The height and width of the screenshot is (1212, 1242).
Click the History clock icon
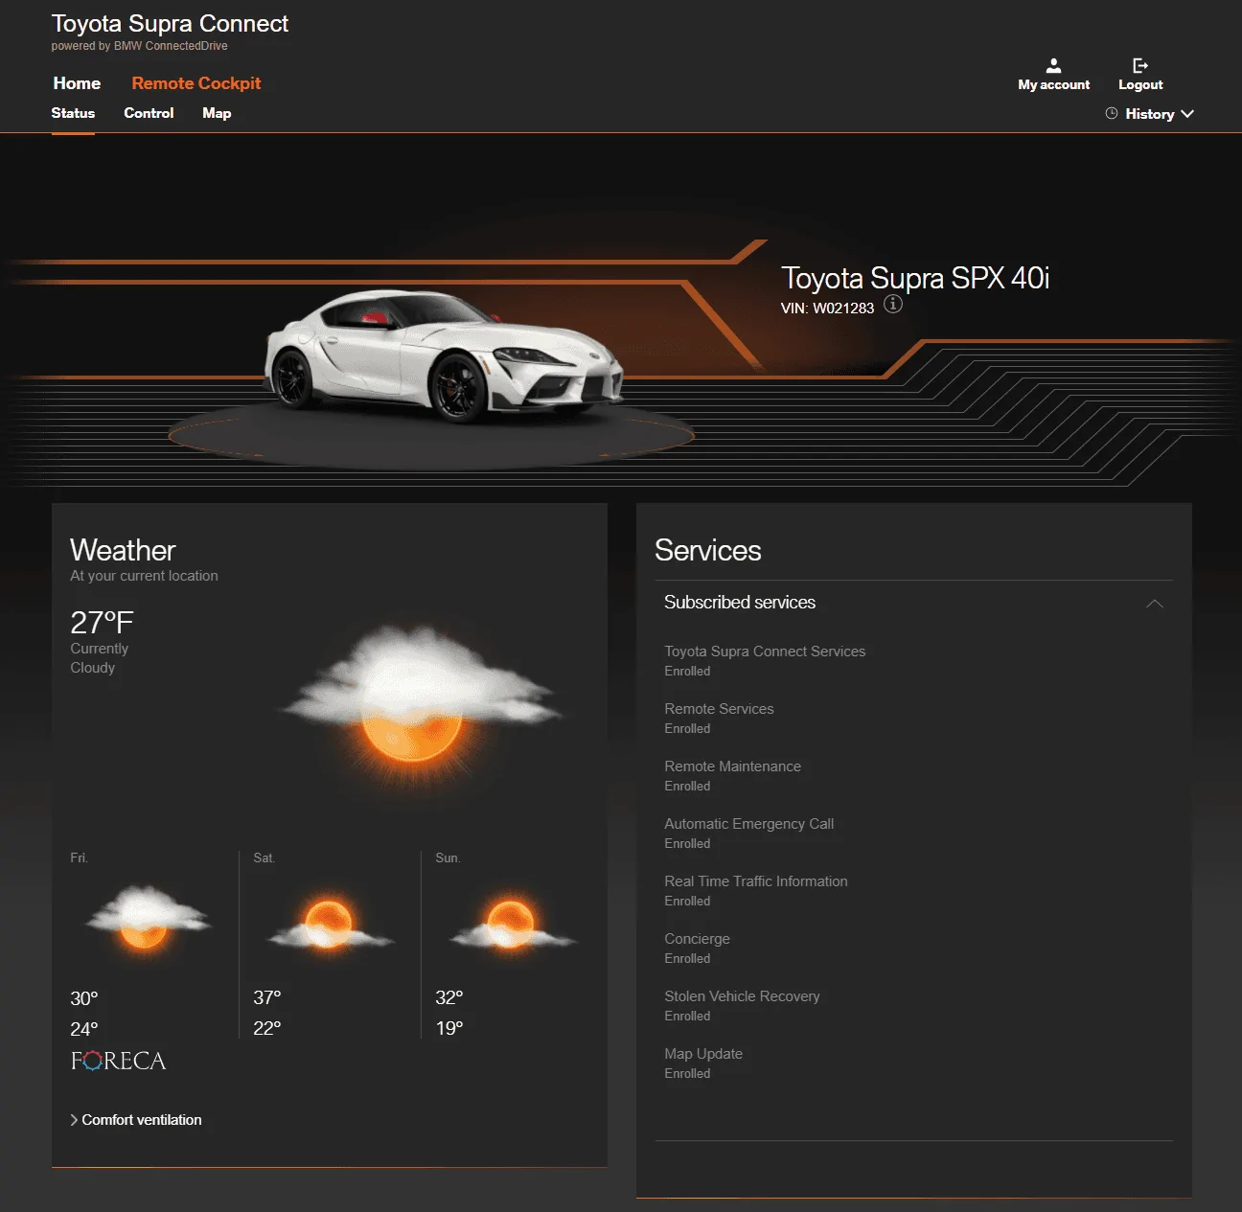coord(1112,113)
